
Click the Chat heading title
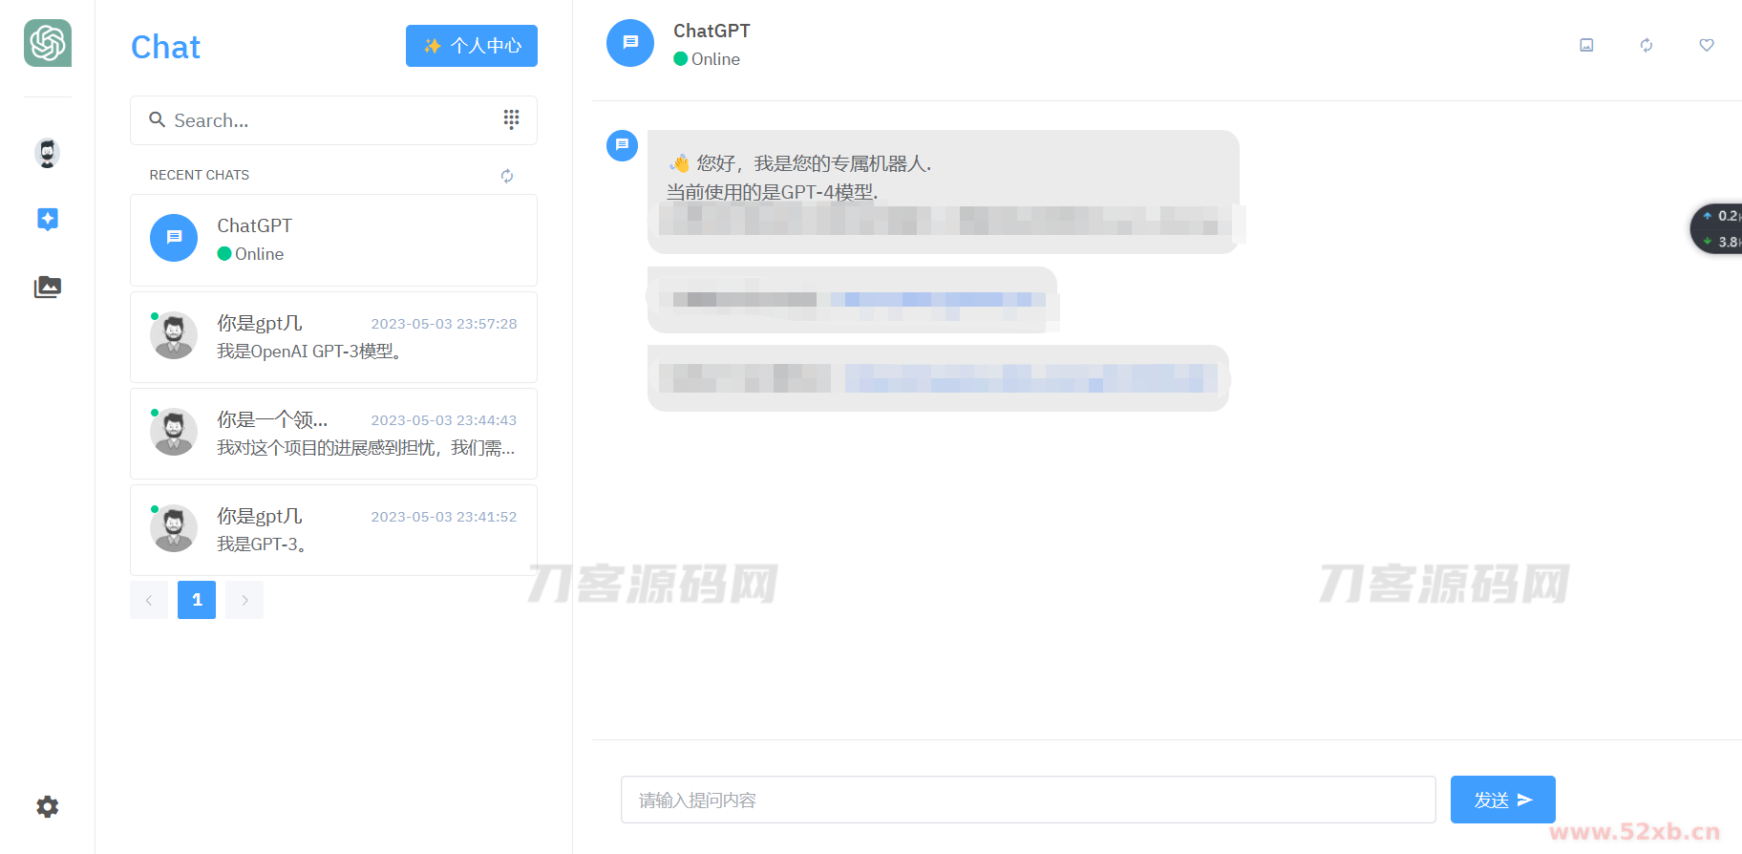(x=165, y=47)
